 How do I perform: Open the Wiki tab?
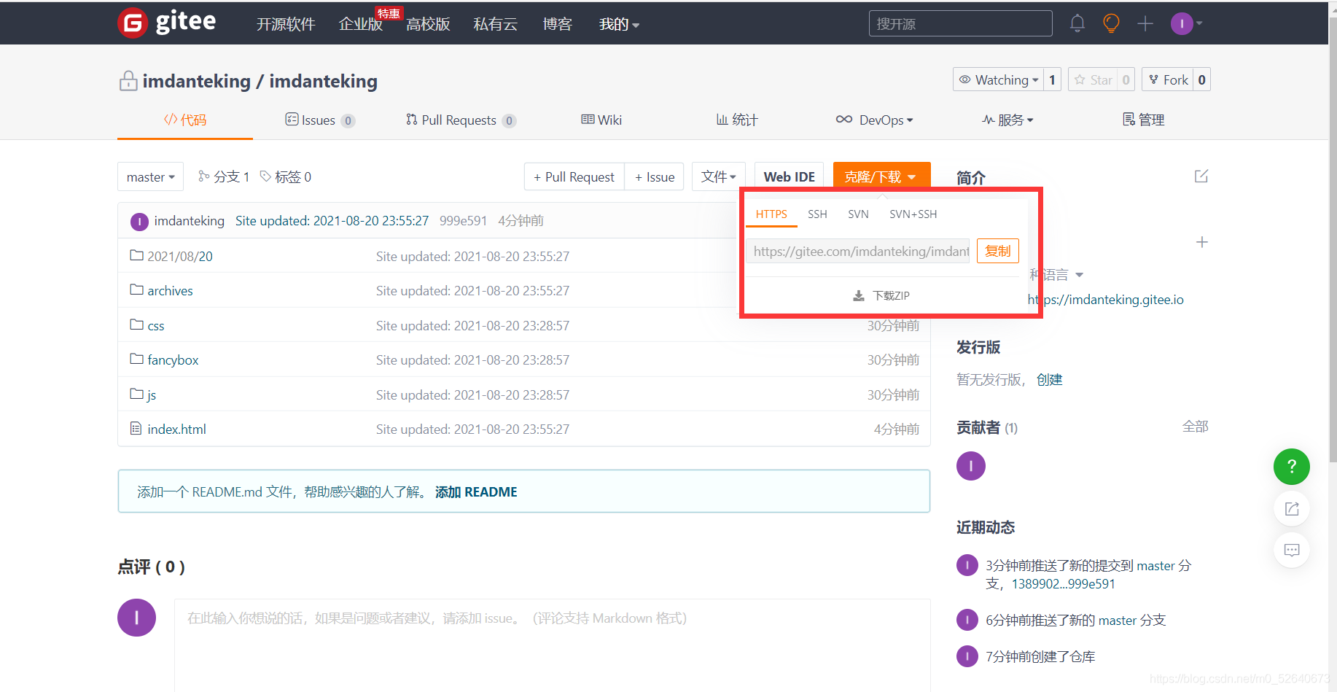(601, 120)
